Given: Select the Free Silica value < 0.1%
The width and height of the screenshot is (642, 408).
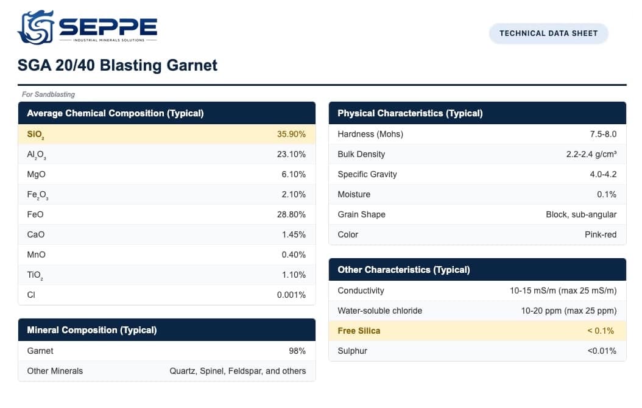Looking at the screenshot, I should 601,331.
